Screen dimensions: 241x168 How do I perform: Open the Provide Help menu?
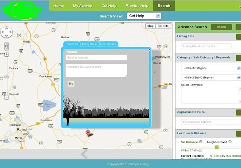click(137, 6)
